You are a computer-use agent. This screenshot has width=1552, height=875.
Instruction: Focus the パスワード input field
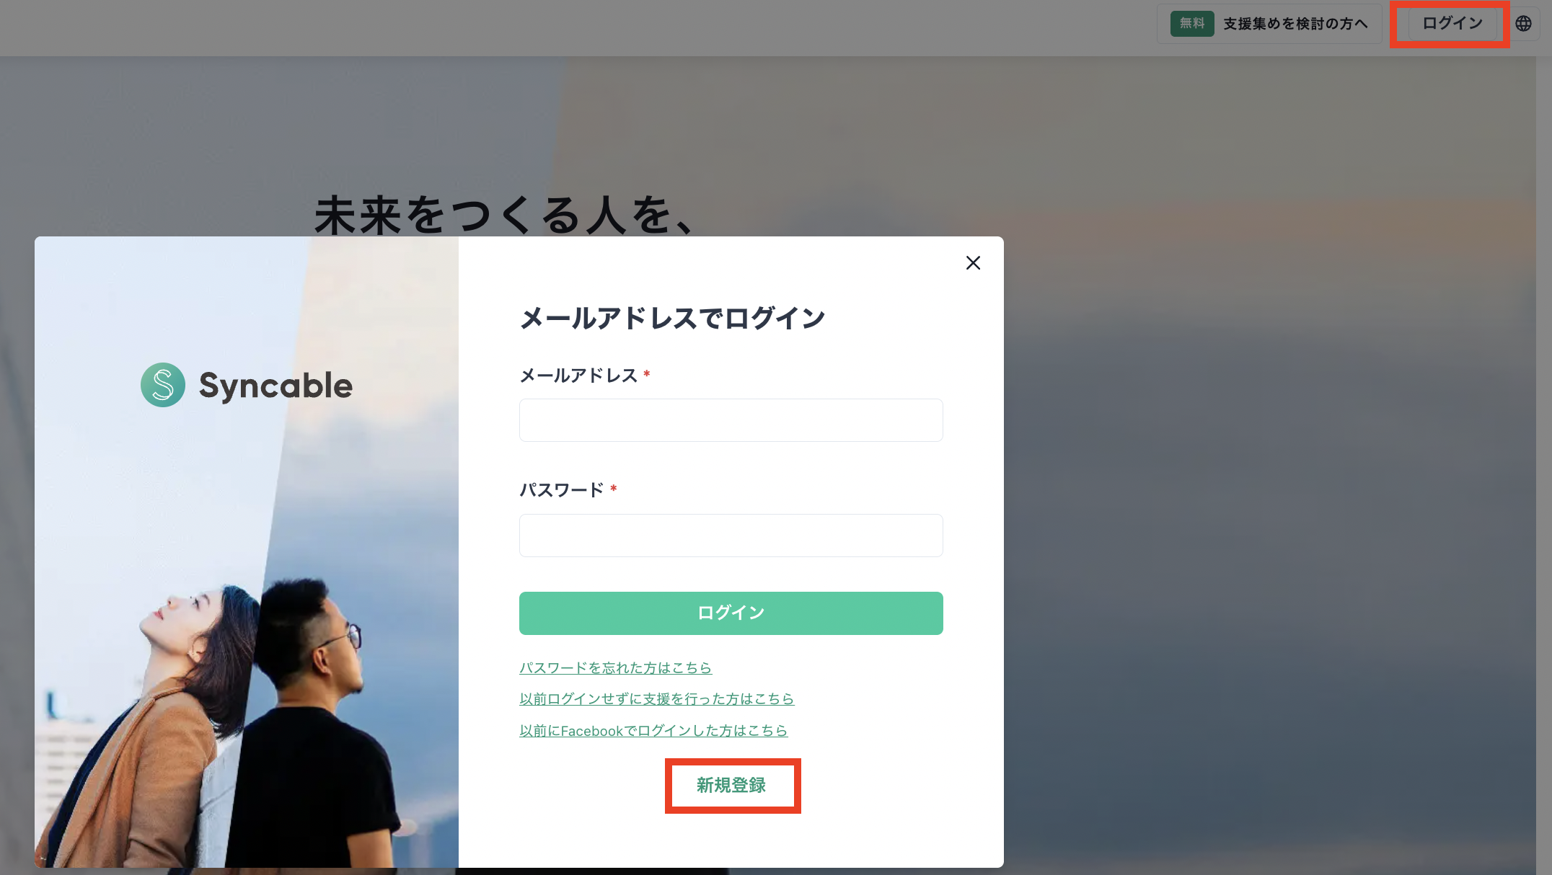point(731,536)
